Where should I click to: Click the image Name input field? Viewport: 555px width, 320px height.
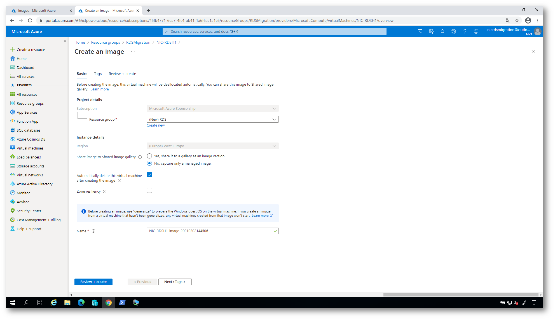(213, 231)
